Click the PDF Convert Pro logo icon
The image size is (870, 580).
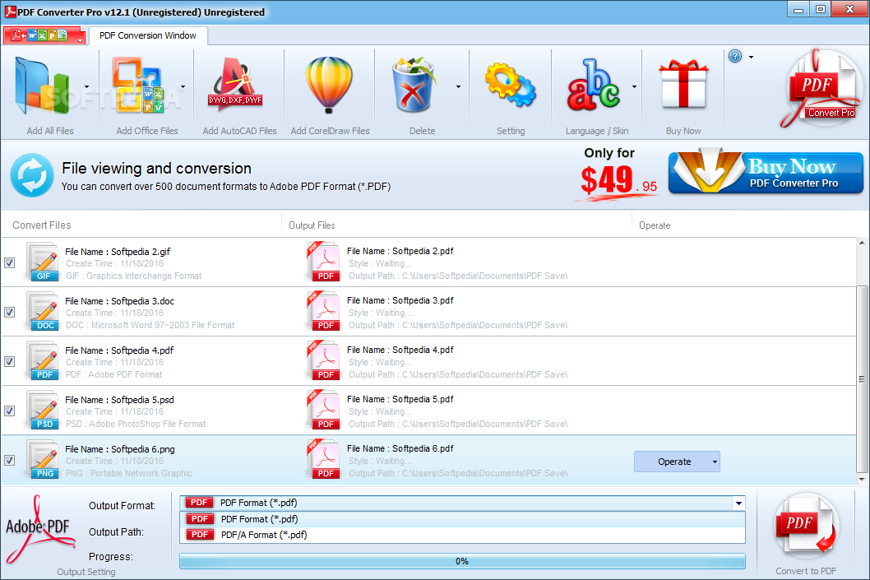821,89
